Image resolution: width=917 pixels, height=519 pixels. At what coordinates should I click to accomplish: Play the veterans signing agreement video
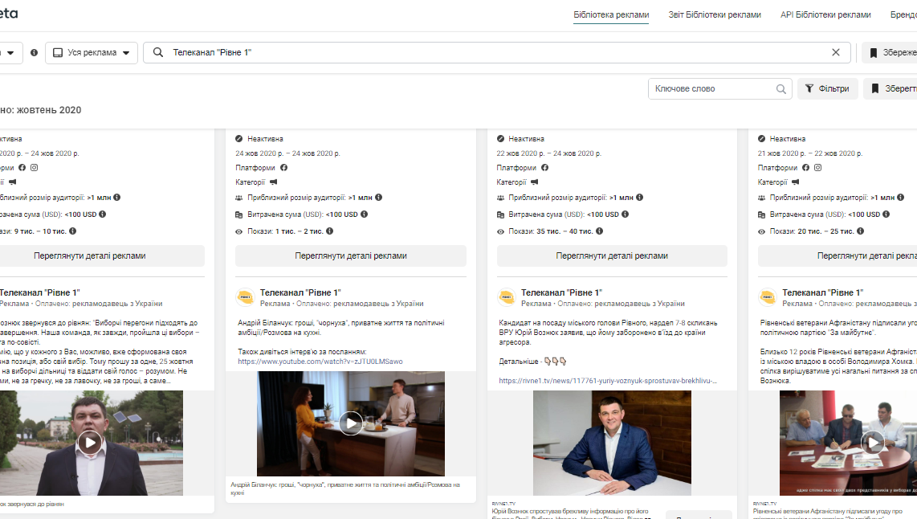(873, 443)
